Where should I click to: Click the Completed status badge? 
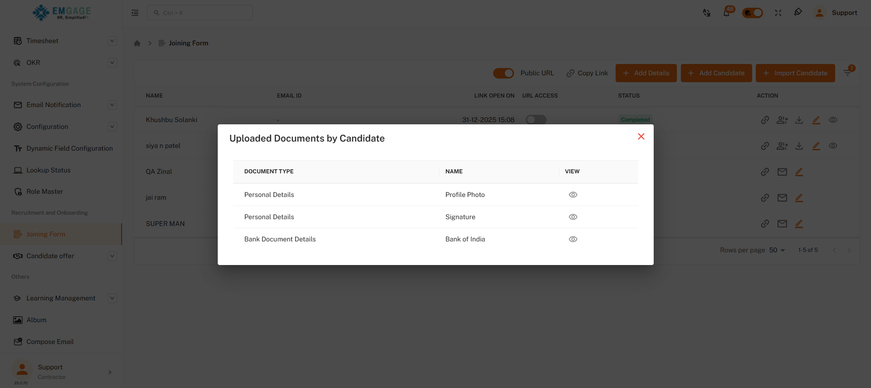(x=635, y=120)
